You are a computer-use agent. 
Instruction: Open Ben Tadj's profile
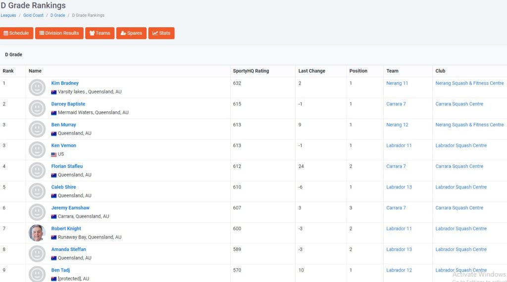click(x=60, y=270)
